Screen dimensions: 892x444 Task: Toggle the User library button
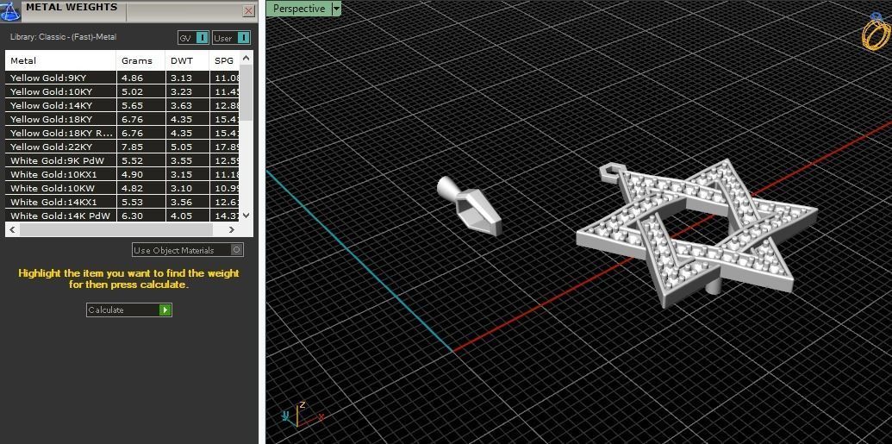(231, 38)
